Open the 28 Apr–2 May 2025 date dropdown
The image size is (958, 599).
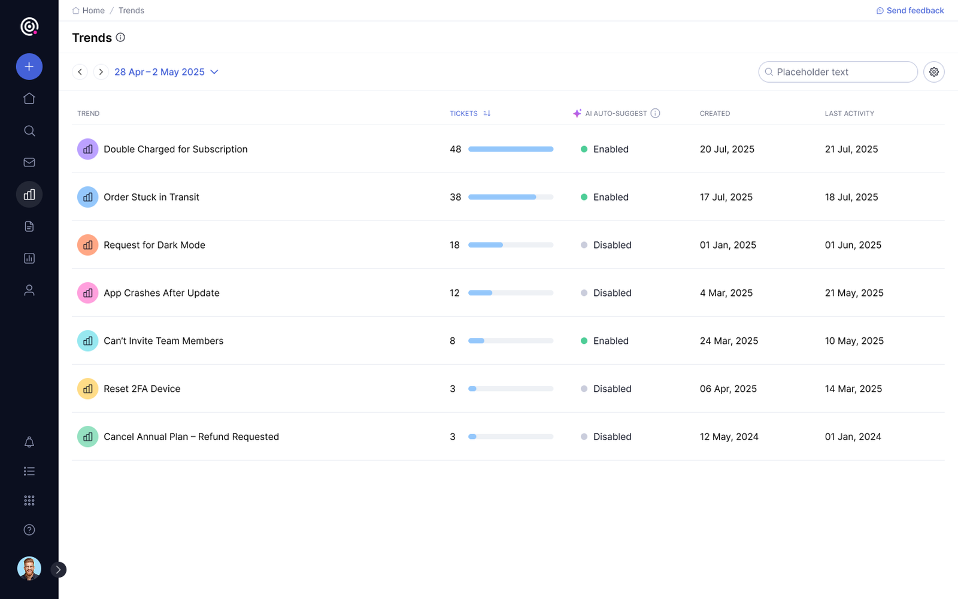166,72
